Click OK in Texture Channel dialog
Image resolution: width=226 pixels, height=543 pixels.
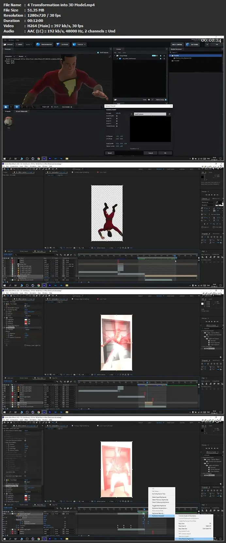(165, 153)
